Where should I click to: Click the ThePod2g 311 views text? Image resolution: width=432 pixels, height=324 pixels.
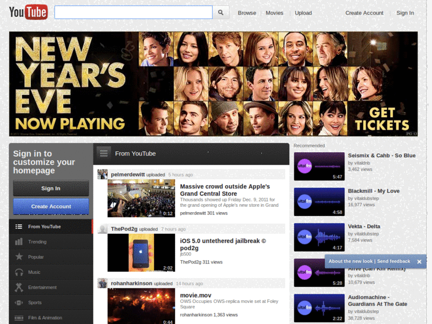click(201, 262)
